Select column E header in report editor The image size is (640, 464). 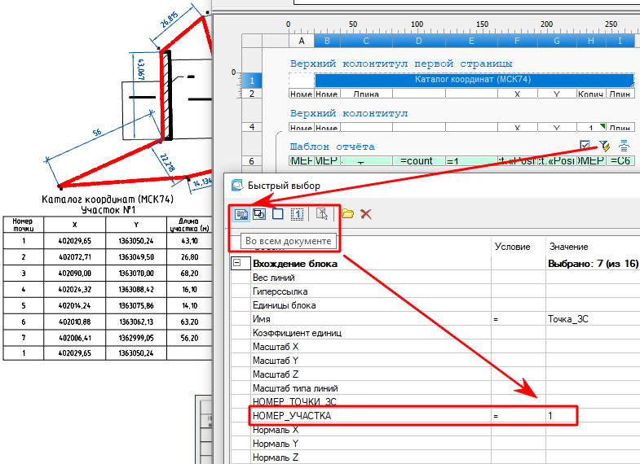[471, 41]
